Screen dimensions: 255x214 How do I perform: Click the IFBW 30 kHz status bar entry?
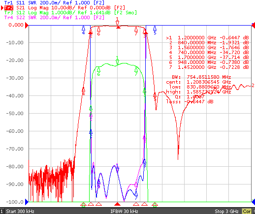pos(124,212)
